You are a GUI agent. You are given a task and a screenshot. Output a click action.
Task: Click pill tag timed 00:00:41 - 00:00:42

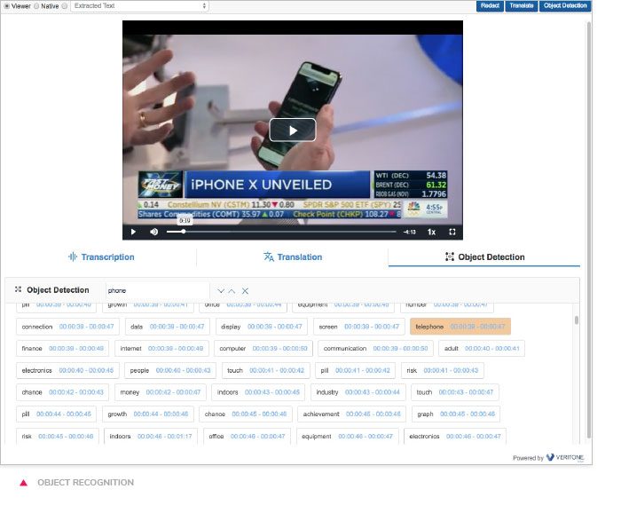355,370
